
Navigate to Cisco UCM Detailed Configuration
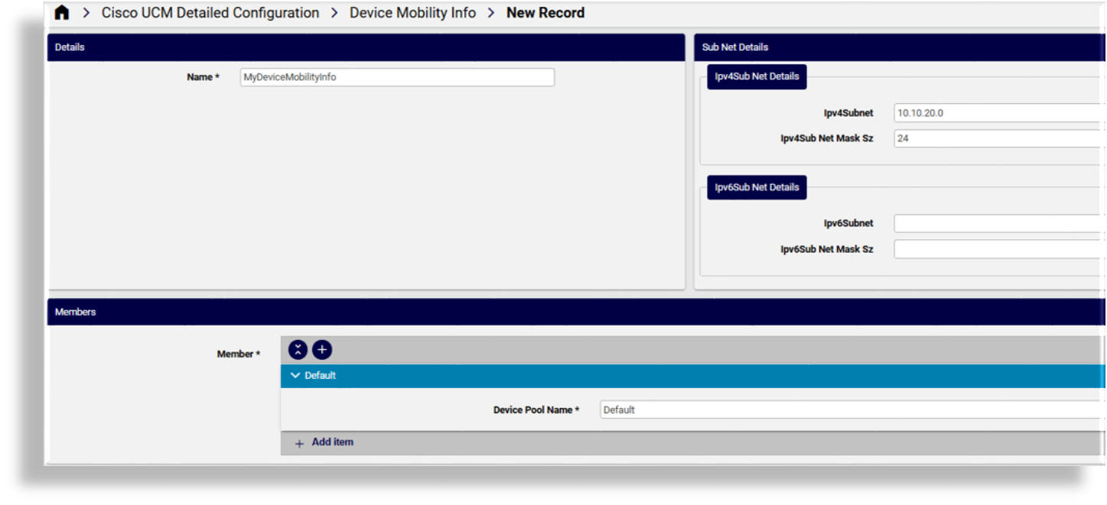coord(210,12)
